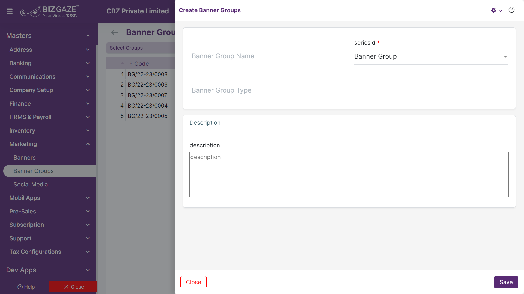Expand the Inventory menu
The height and width of the screenshot is (294, 524).
pos(49,131)
